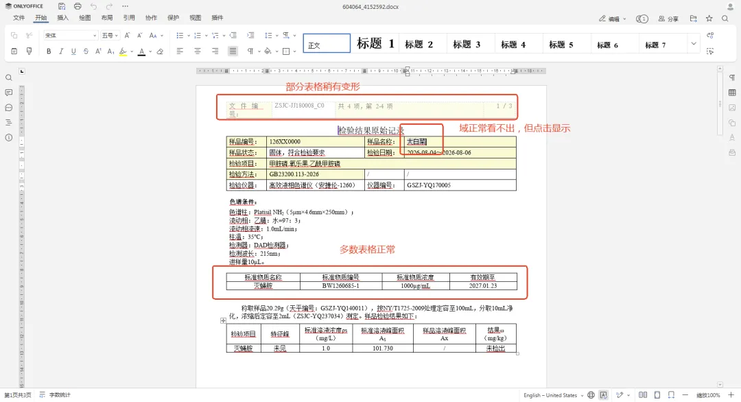Align text right
The image size is (741, 402).
point(215,51)
